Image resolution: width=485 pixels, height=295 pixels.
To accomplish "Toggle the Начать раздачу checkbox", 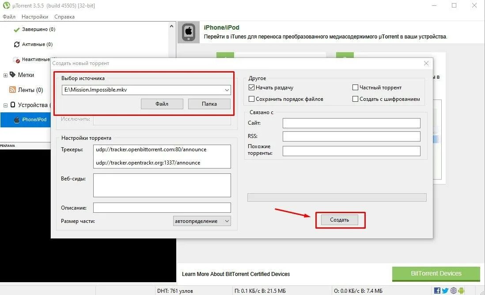I will click(x=251, y=88).
